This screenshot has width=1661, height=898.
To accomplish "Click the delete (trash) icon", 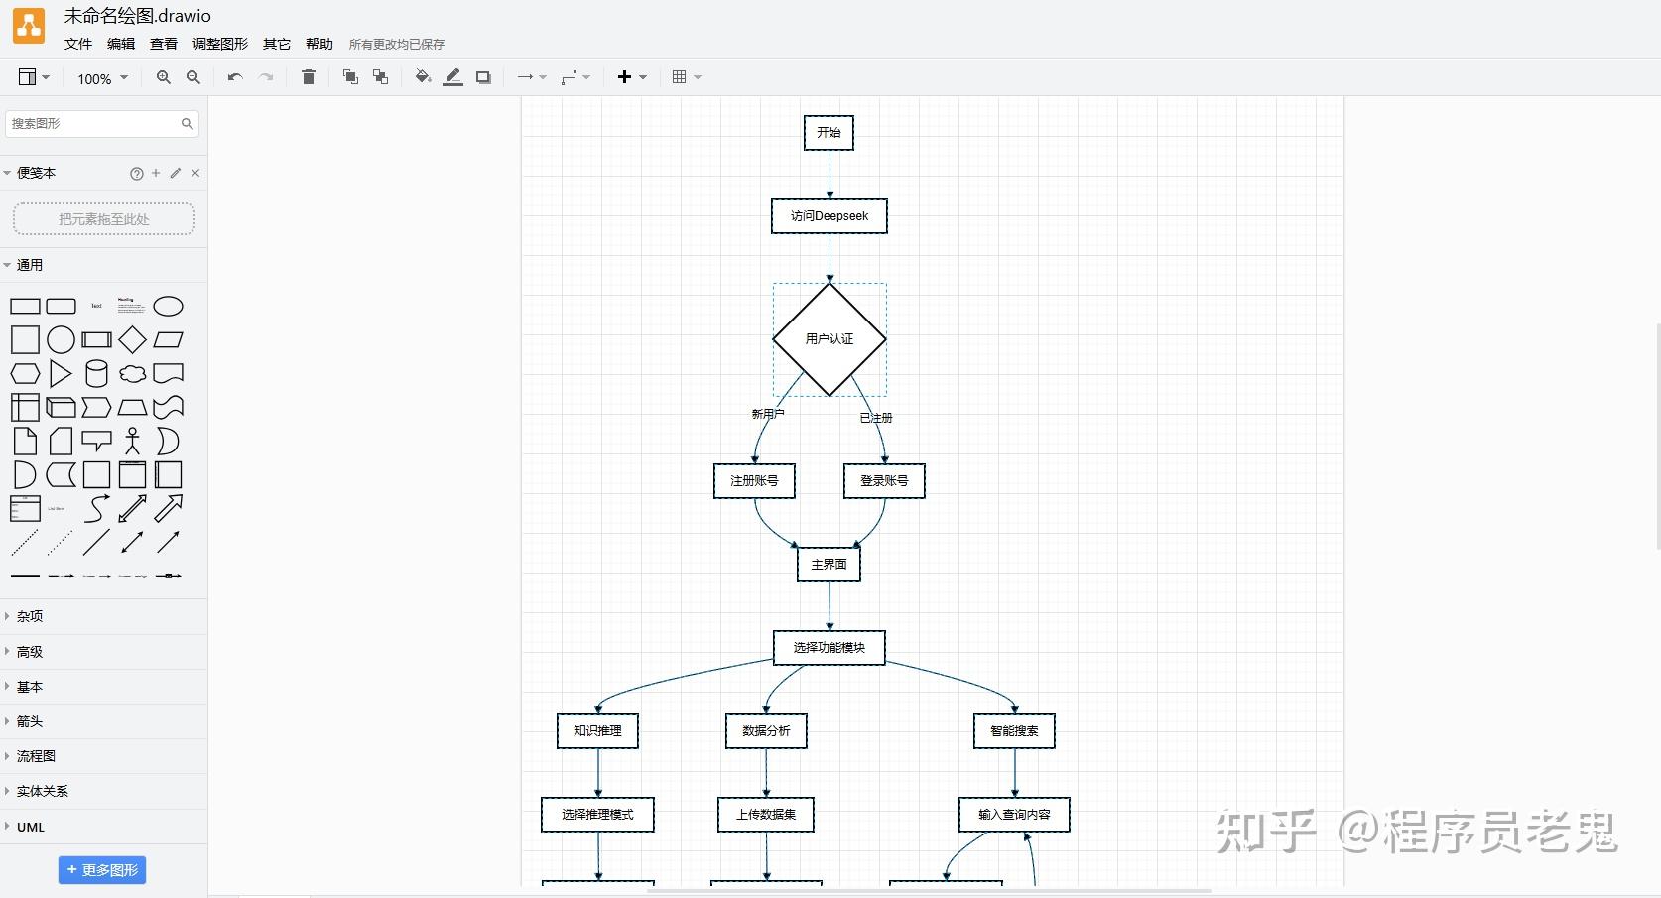I will coord(308,77).
